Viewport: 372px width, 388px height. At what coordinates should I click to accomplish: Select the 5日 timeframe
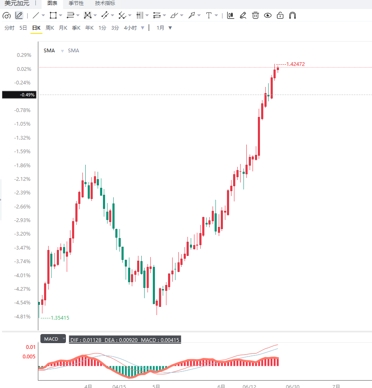click(23, 28)
